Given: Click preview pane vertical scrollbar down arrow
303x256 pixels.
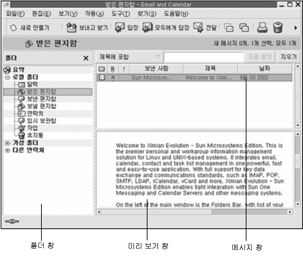Looking at the screenshot, I should pyautogui.click(x=298, y=204).
